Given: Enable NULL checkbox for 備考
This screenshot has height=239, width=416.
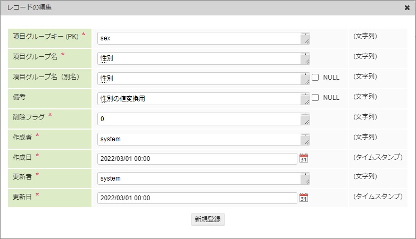Looking at the screenshot, I should (x=315, y=97).
